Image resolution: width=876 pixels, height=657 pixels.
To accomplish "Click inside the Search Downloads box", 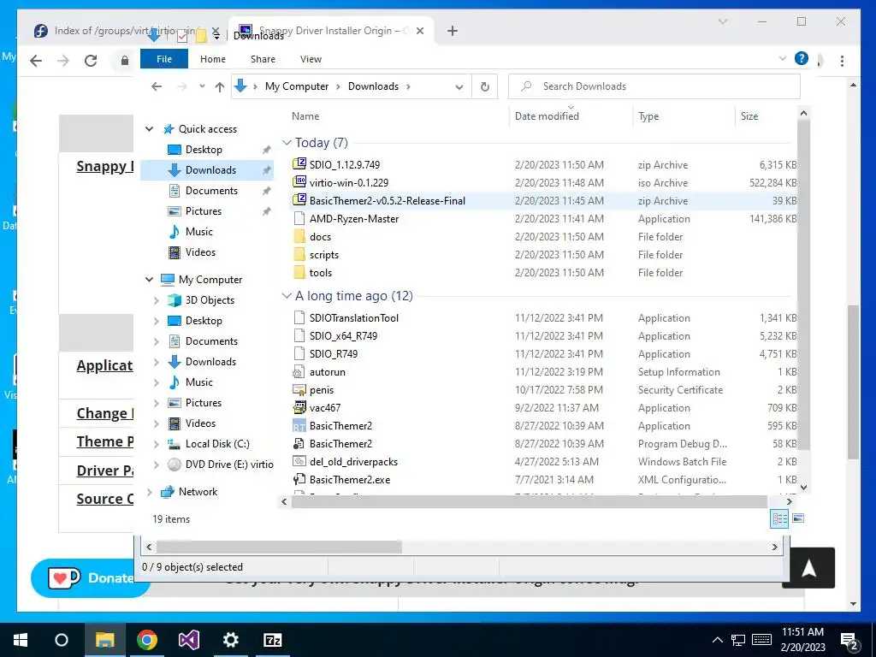I will point(654,86).
